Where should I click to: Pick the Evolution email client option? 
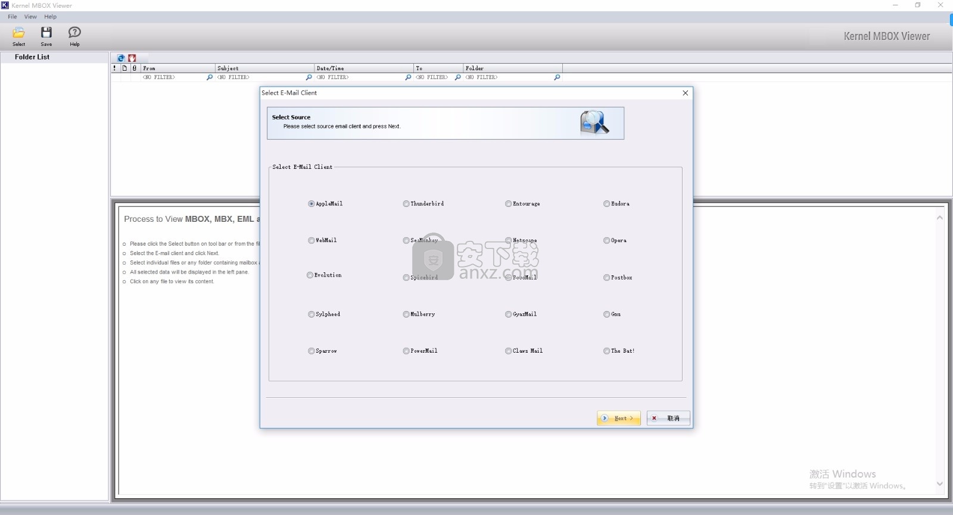[324, 275]
